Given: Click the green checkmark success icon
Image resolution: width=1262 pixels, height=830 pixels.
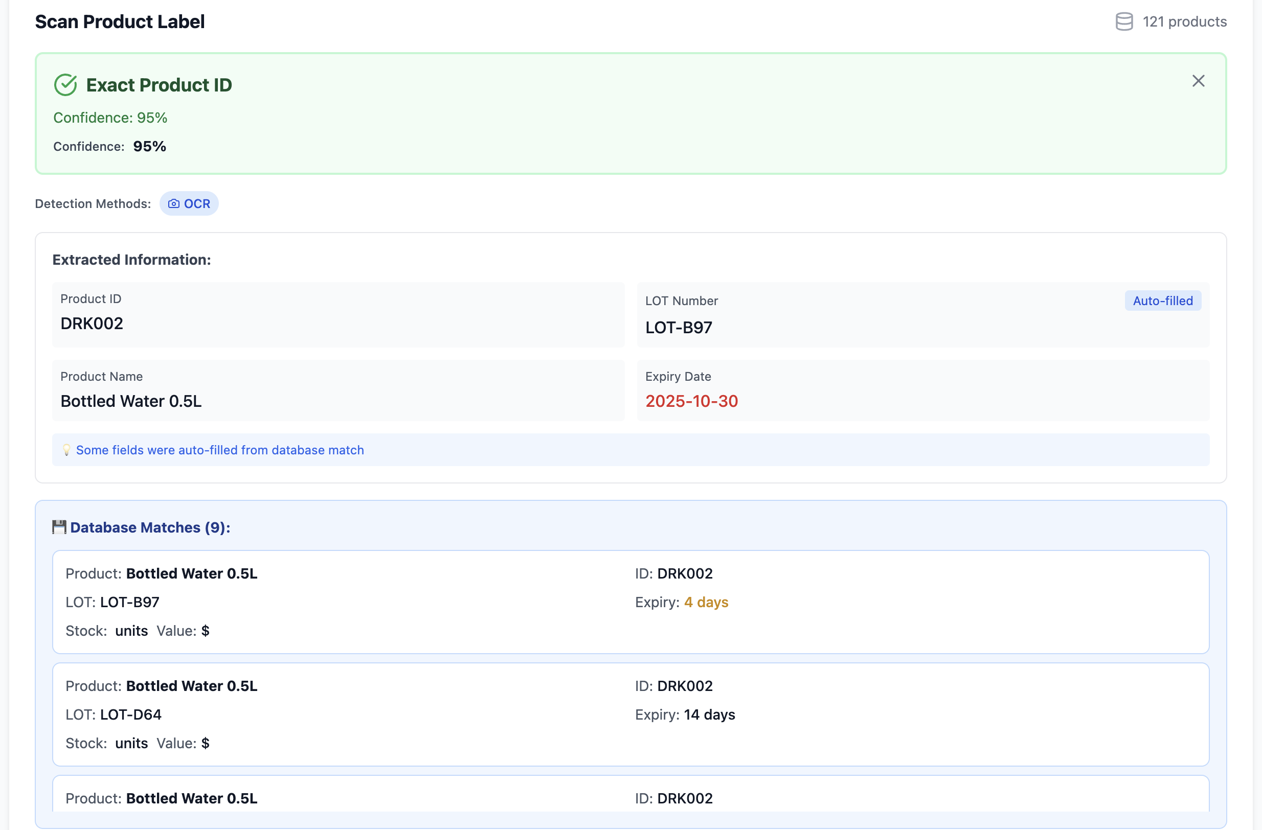Looking at the screenshot, I should coord(66,85).
